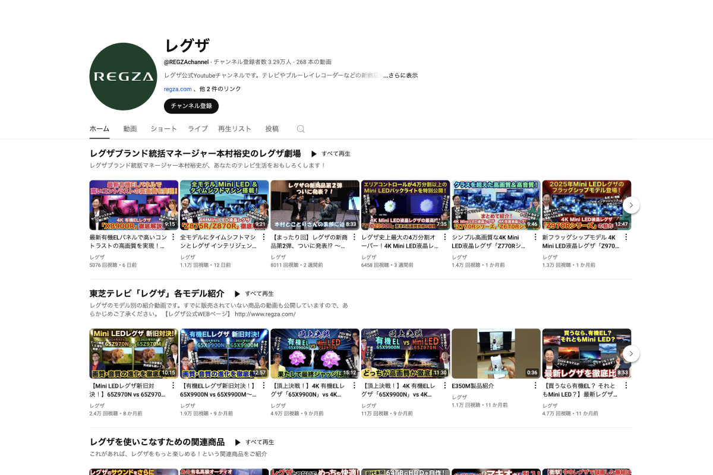Subscribe with the チャンネル登録 button
The height and width of the screenshot is (475, 713).
[x=191, y=106]
